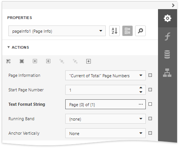The image size is (179, 148).
Task: Open the Anchor Vertically dropdown
Action: [x=105, y=133]
